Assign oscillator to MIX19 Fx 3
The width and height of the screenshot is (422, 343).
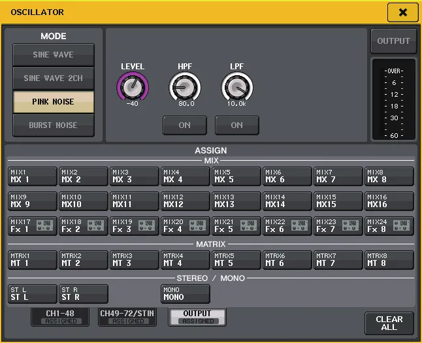coord(135,226)
